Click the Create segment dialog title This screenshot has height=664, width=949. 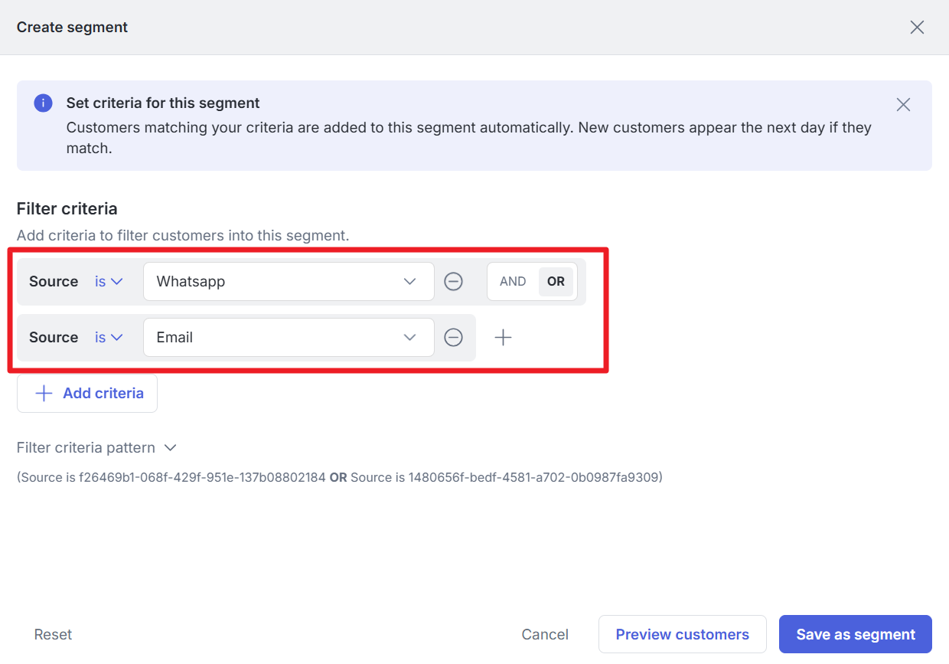[72, 28]
